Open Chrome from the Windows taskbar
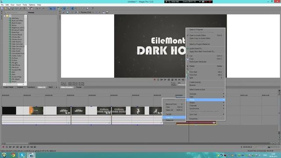Viewport: 281px width, 158px height. [13, 155]
